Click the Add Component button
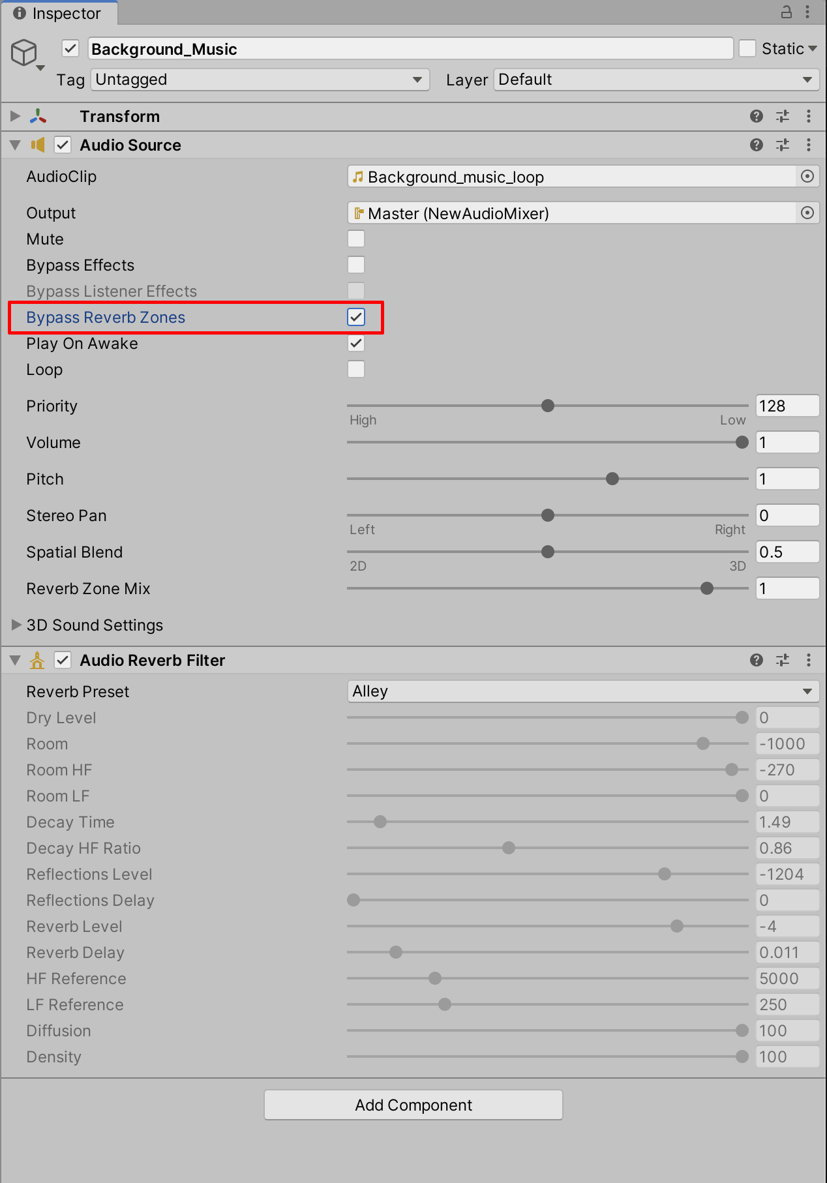 [x=414, y=1105]
